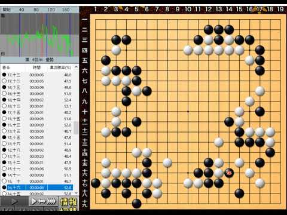Select white move 17,十二 at 47.5 percent
The width and height of the screenshot is (287, 215).
tap(37, 81)
